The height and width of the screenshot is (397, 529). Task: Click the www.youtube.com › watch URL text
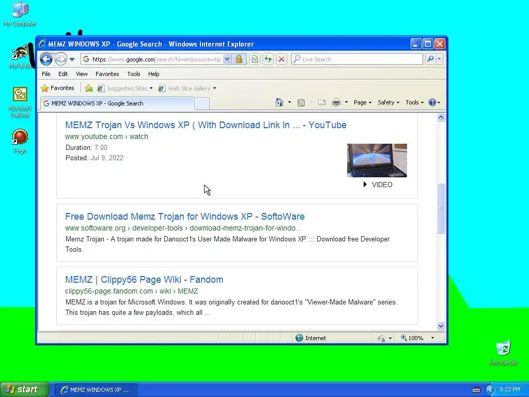(x=106, y=136)
